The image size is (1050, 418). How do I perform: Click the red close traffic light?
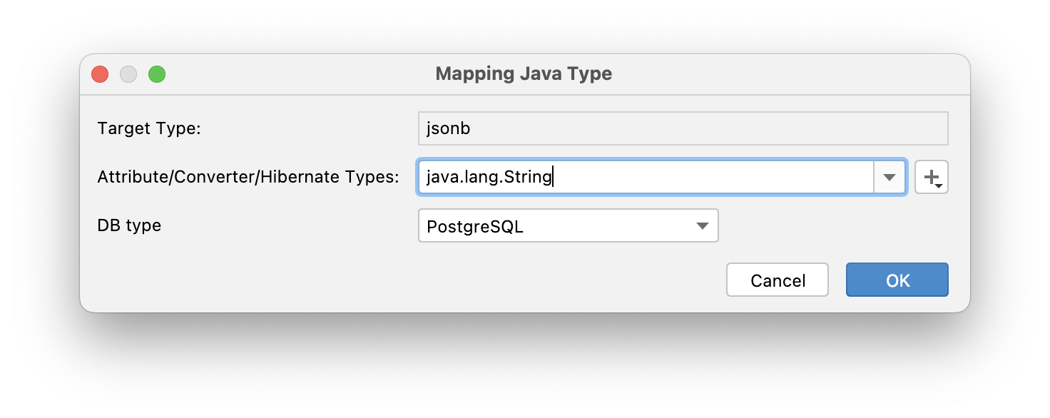[100, 73]
